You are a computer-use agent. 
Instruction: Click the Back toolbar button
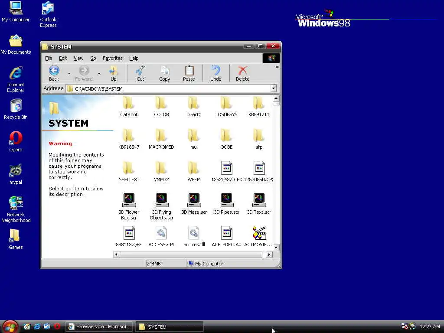54,73
